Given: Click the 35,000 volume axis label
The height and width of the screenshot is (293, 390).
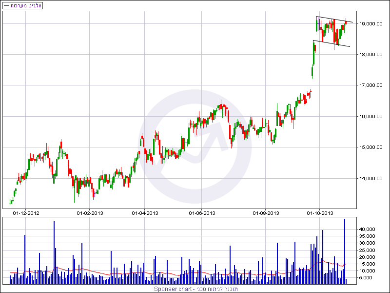Looking at the screenshot, I should (x=367, y=236).
